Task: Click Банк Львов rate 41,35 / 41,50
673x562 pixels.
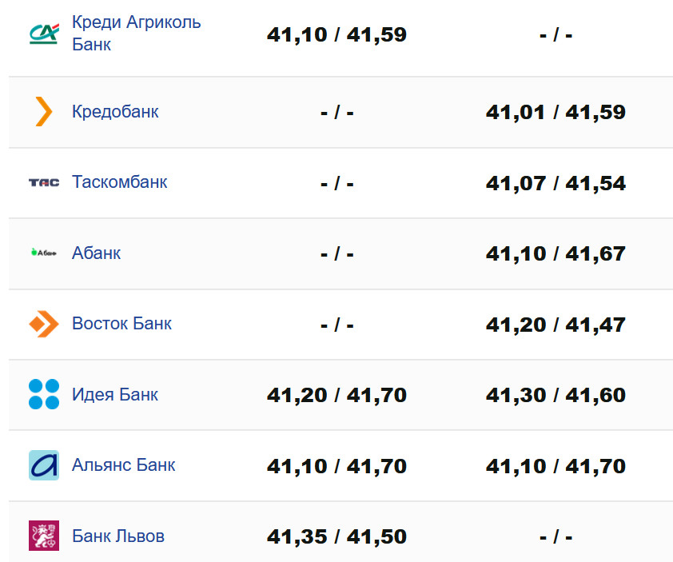Action: [336, 536]
